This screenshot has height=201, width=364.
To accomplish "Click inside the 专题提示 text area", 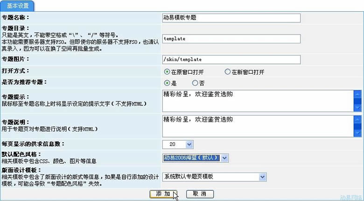I will point(257,100).
